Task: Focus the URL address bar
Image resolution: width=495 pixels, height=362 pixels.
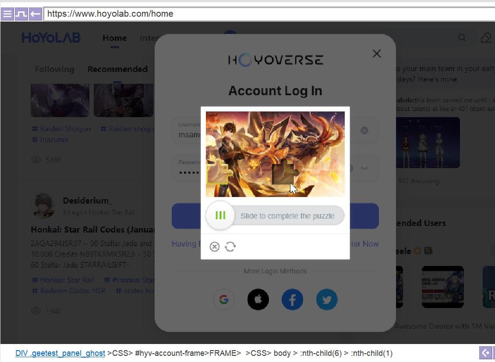Action: pos(263,14)
